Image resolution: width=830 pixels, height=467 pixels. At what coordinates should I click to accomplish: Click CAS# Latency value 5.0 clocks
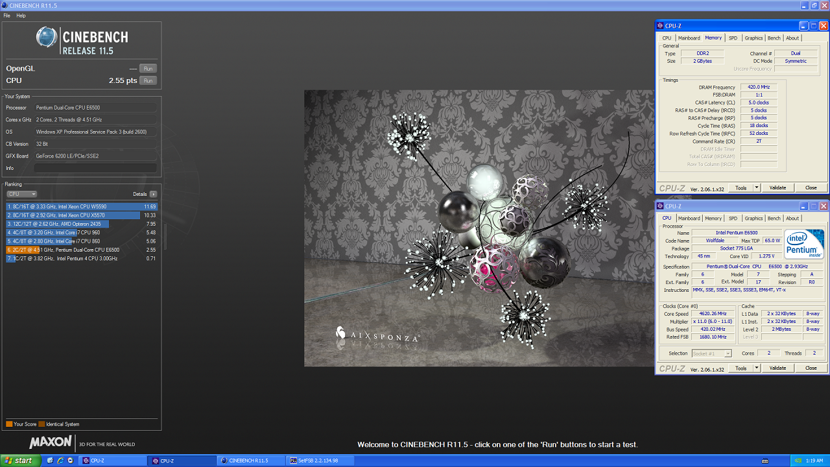pos(759,102)
